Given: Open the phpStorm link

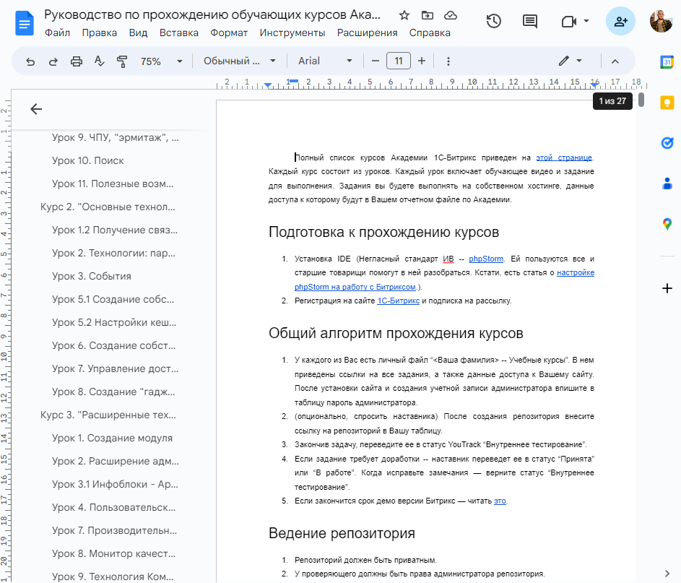Looking at the screenshot, I should click(x=486, y=259).
